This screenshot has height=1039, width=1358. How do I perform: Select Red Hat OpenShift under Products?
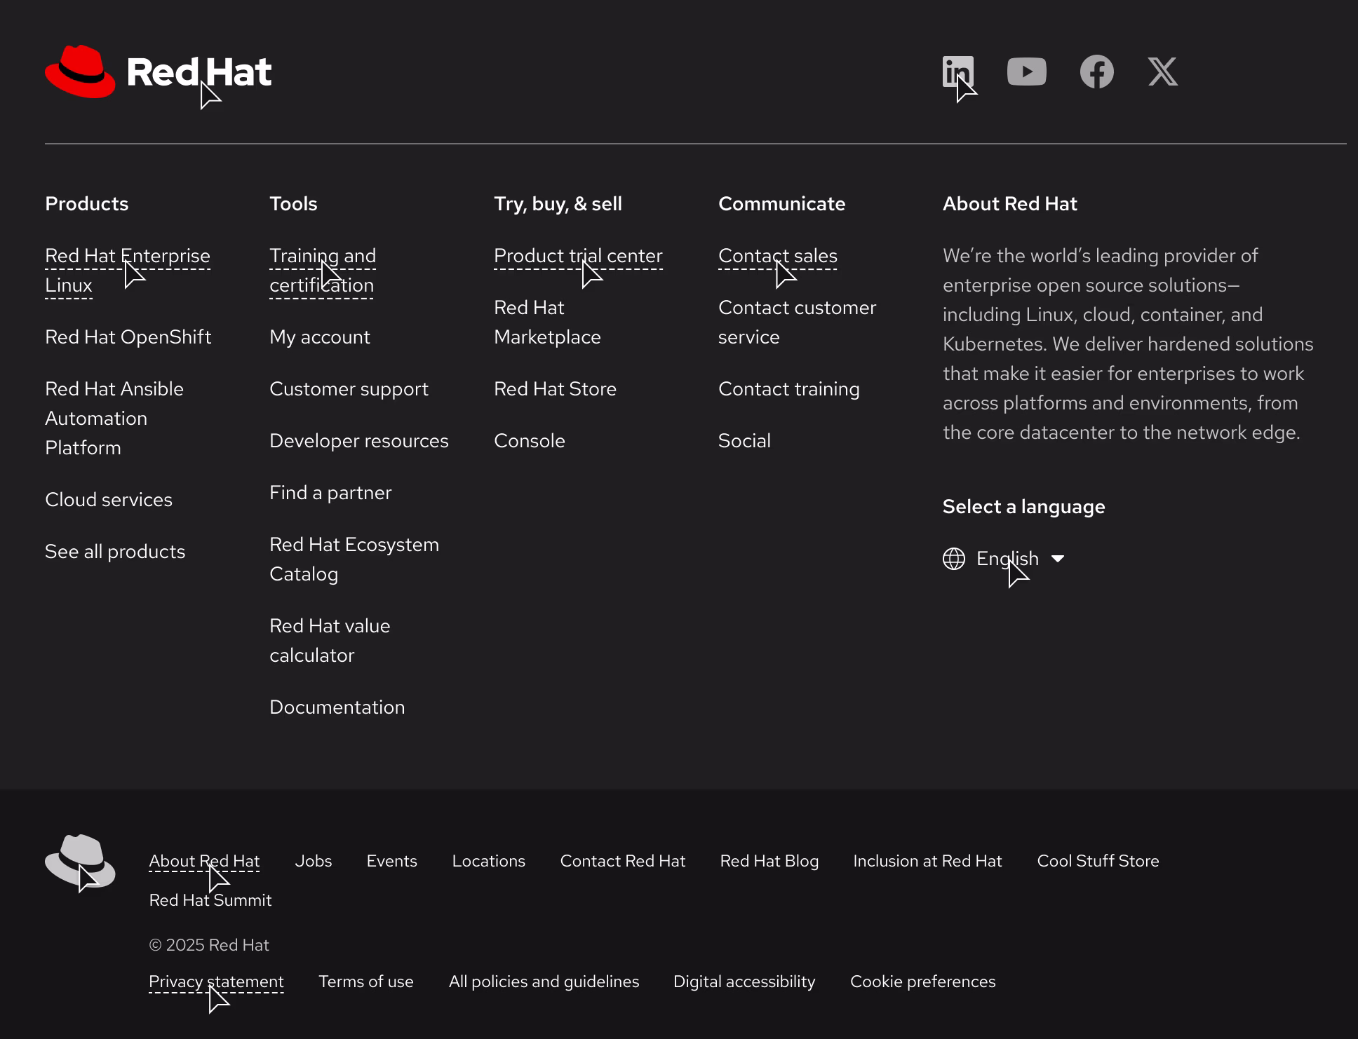128,337
